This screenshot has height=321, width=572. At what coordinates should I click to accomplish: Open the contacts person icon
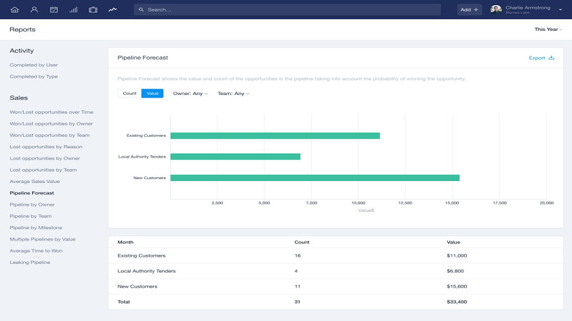point(34,10)
